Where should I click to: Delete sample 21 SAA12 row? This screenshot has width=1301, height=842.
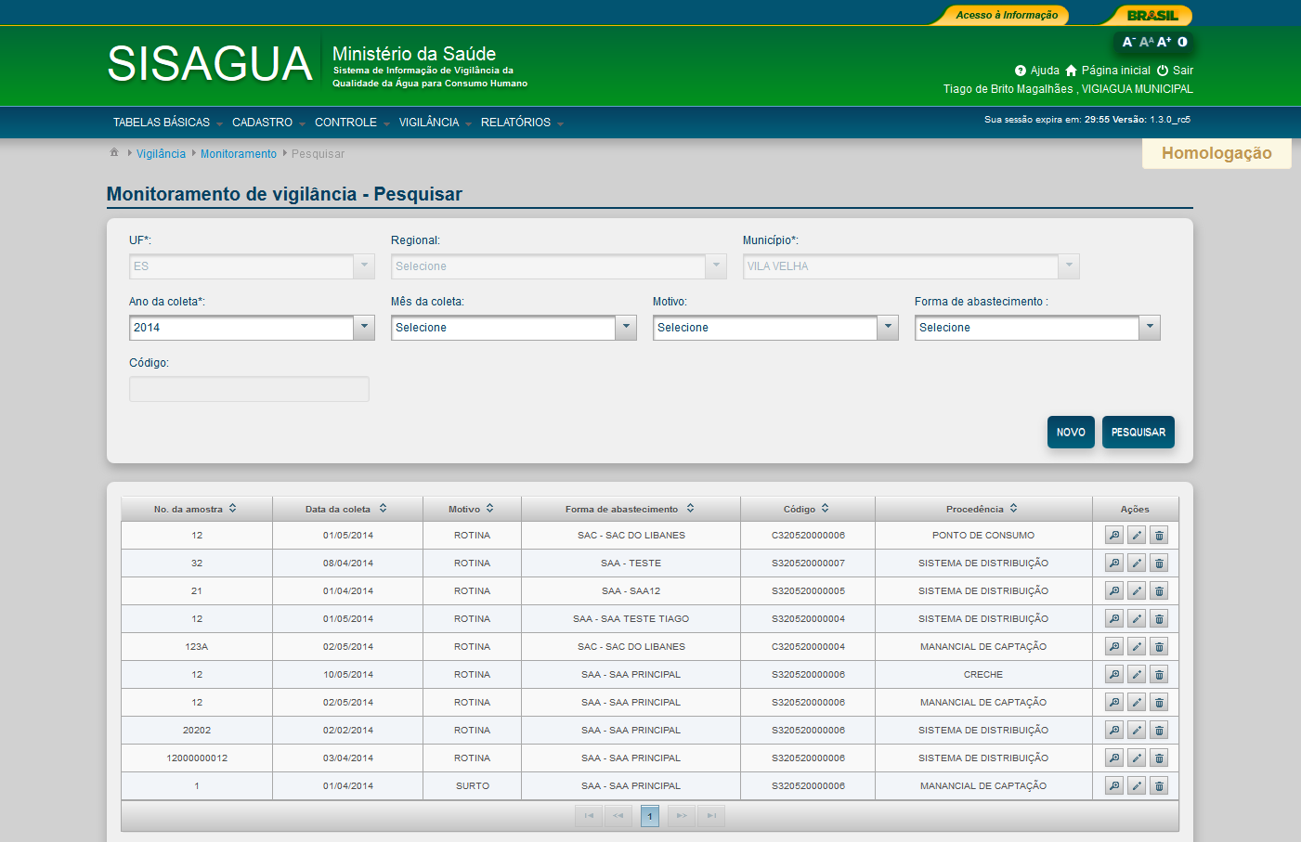(1159, 591)
